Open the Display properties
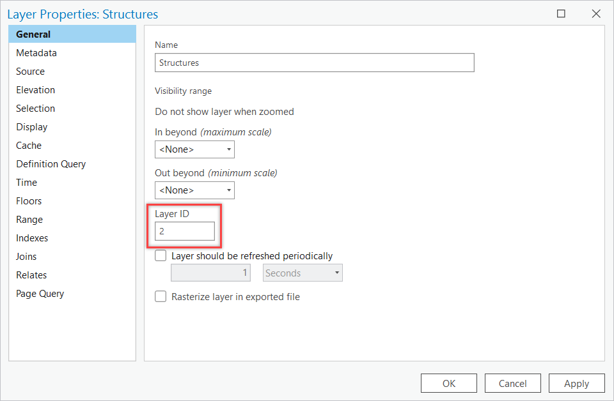Screen dimensions: 614x401 (x=31, y=126)
